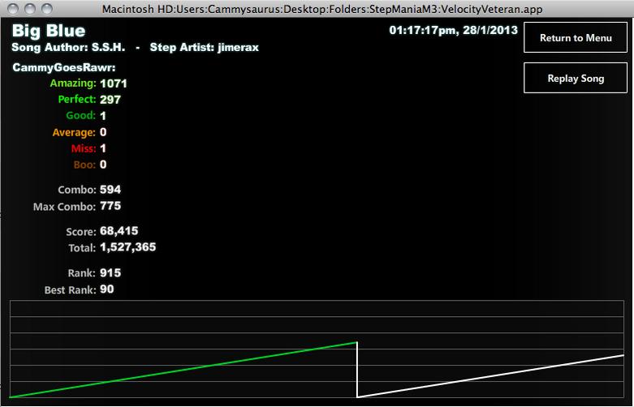Click the Big Blue song title
The height and width of the screenshot is (407, 634).
click(49, 31)
